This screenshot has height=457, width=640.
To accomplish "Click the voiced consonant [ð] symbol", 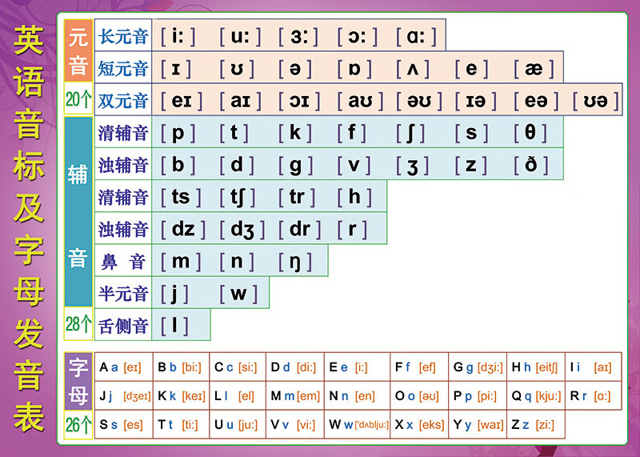I will (x=531, y=165).
